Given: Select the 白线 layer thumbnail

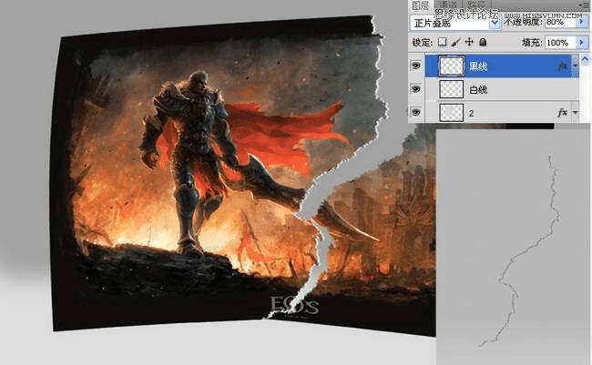Looking at the screenshot, I should [x=452, y=89].
